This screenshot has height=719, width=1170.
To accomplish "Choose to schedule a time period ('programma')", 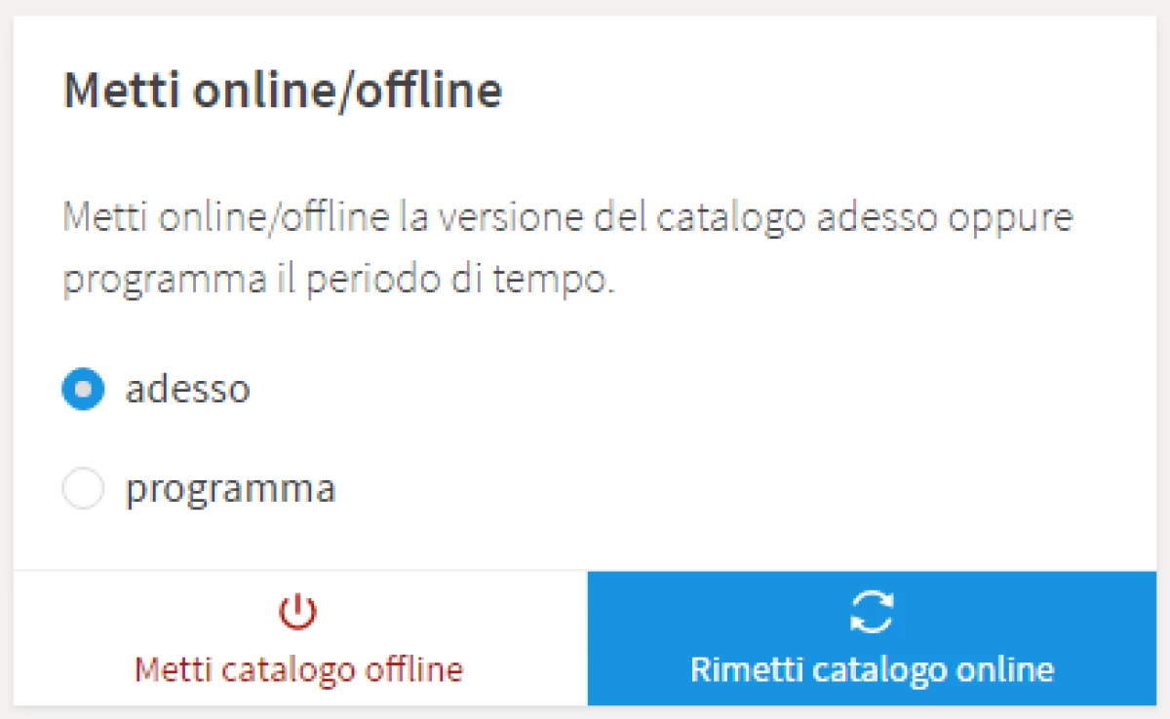I will tap(83, 489).
